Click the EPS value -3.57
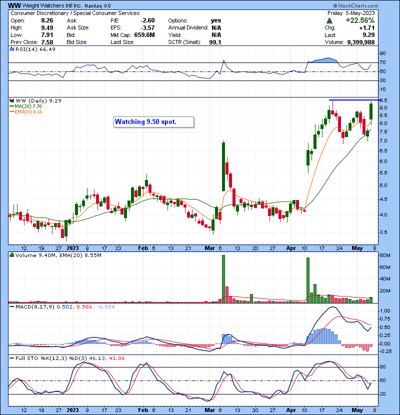Image resolution: width=400 pixels, height=415 pixels. (147, 28)
